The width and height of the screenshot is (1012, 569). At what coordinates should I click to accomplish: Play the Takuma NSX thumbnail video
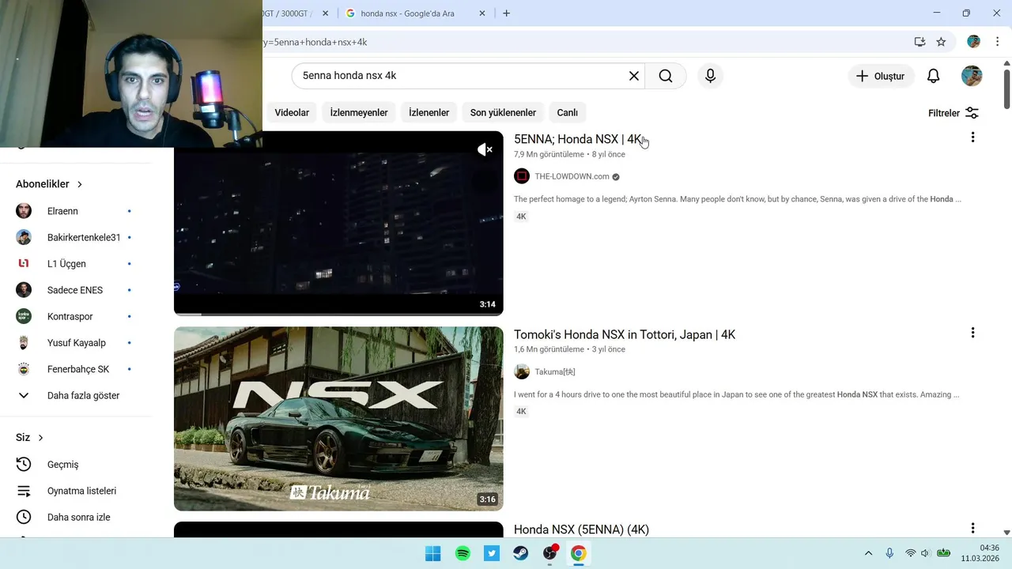coord(338,419)
